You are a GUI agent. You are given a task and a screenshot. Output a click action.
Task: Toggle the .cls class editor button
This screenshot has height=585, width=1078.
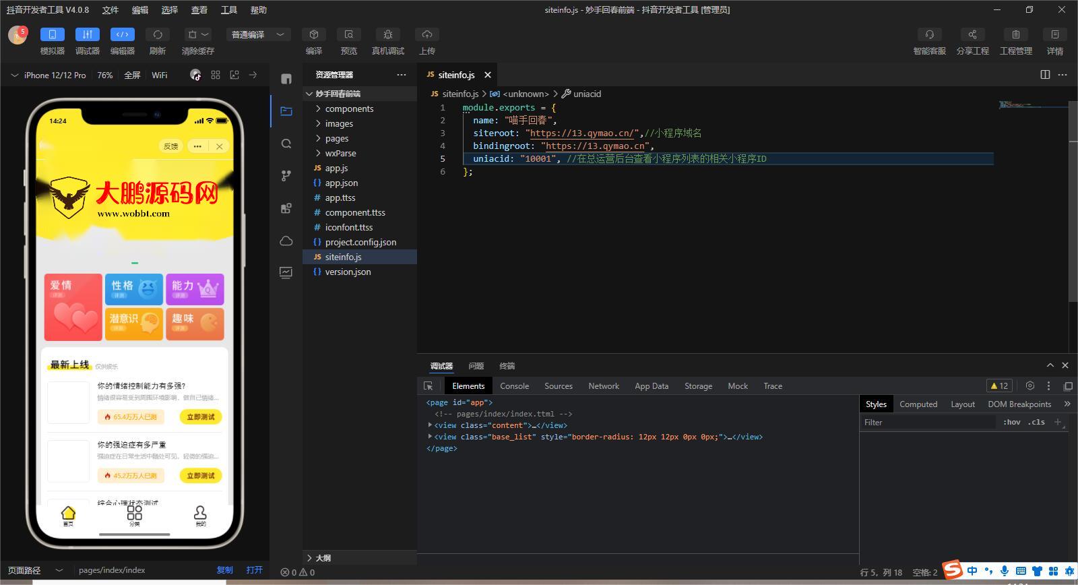pos(1036,423)
